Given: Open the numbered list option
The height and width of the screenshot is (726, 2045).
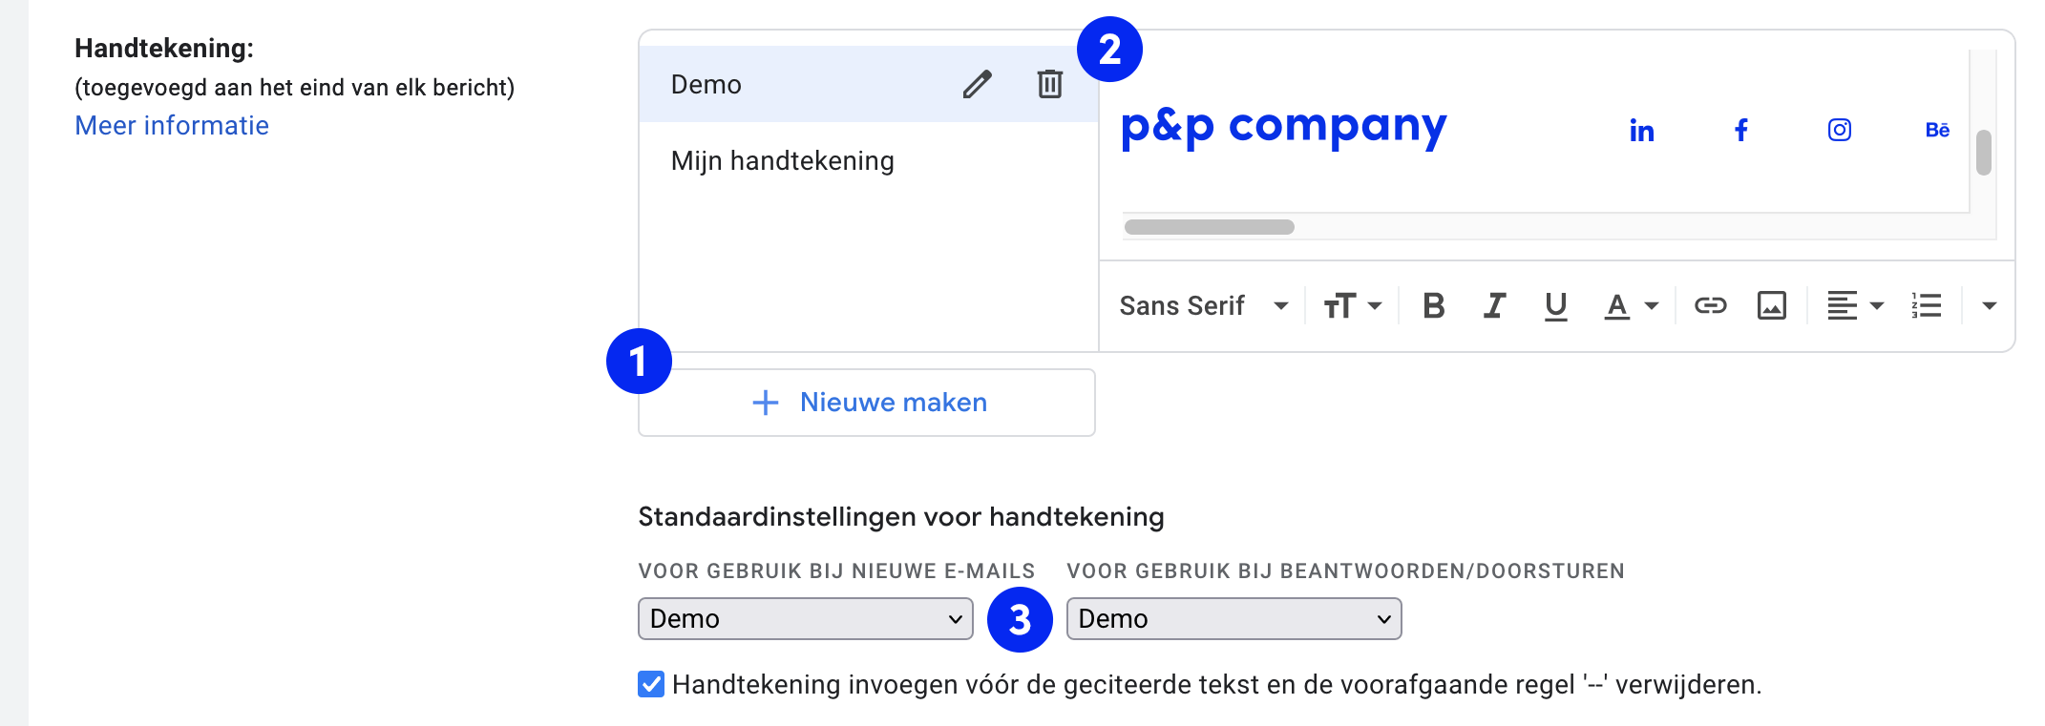Looking at the screenshot, I should [x=1927, y=305].
